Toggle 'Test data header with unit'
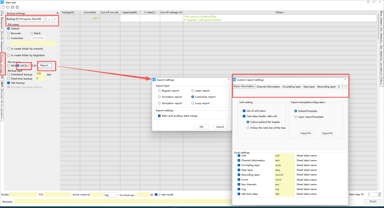This screenshot has width=384, height=208. 244,116
